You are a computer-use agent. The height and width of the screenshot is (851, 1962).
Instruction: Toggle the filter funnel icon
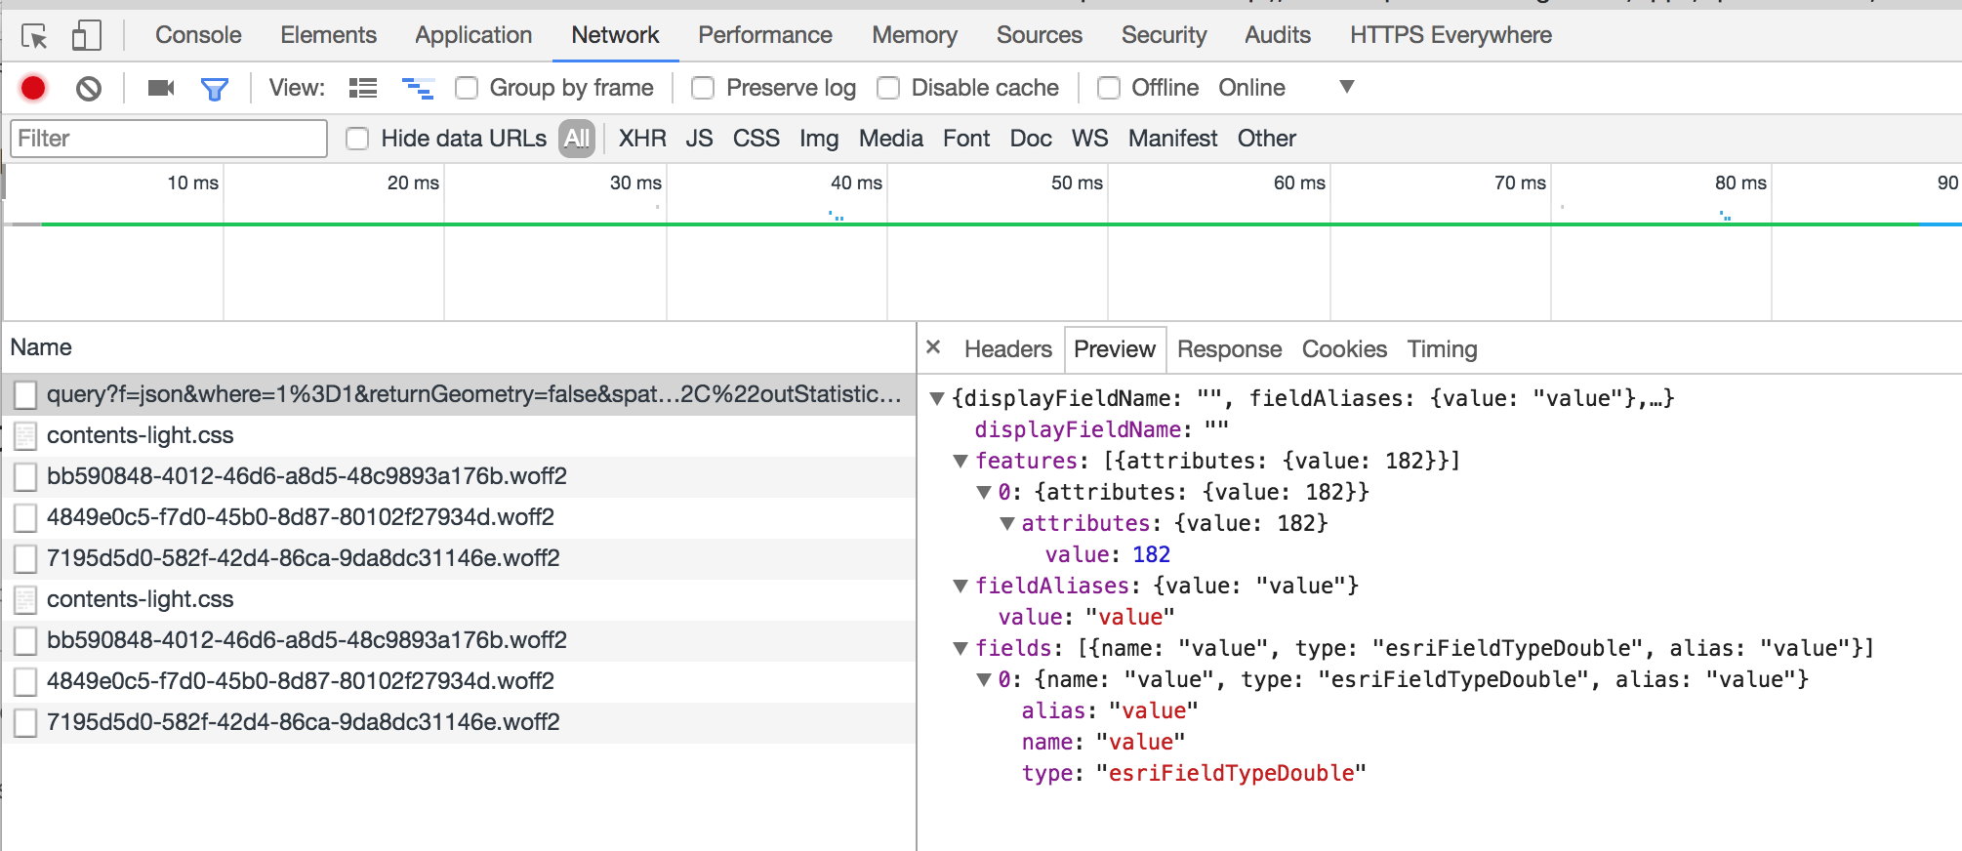pos(214,89)
